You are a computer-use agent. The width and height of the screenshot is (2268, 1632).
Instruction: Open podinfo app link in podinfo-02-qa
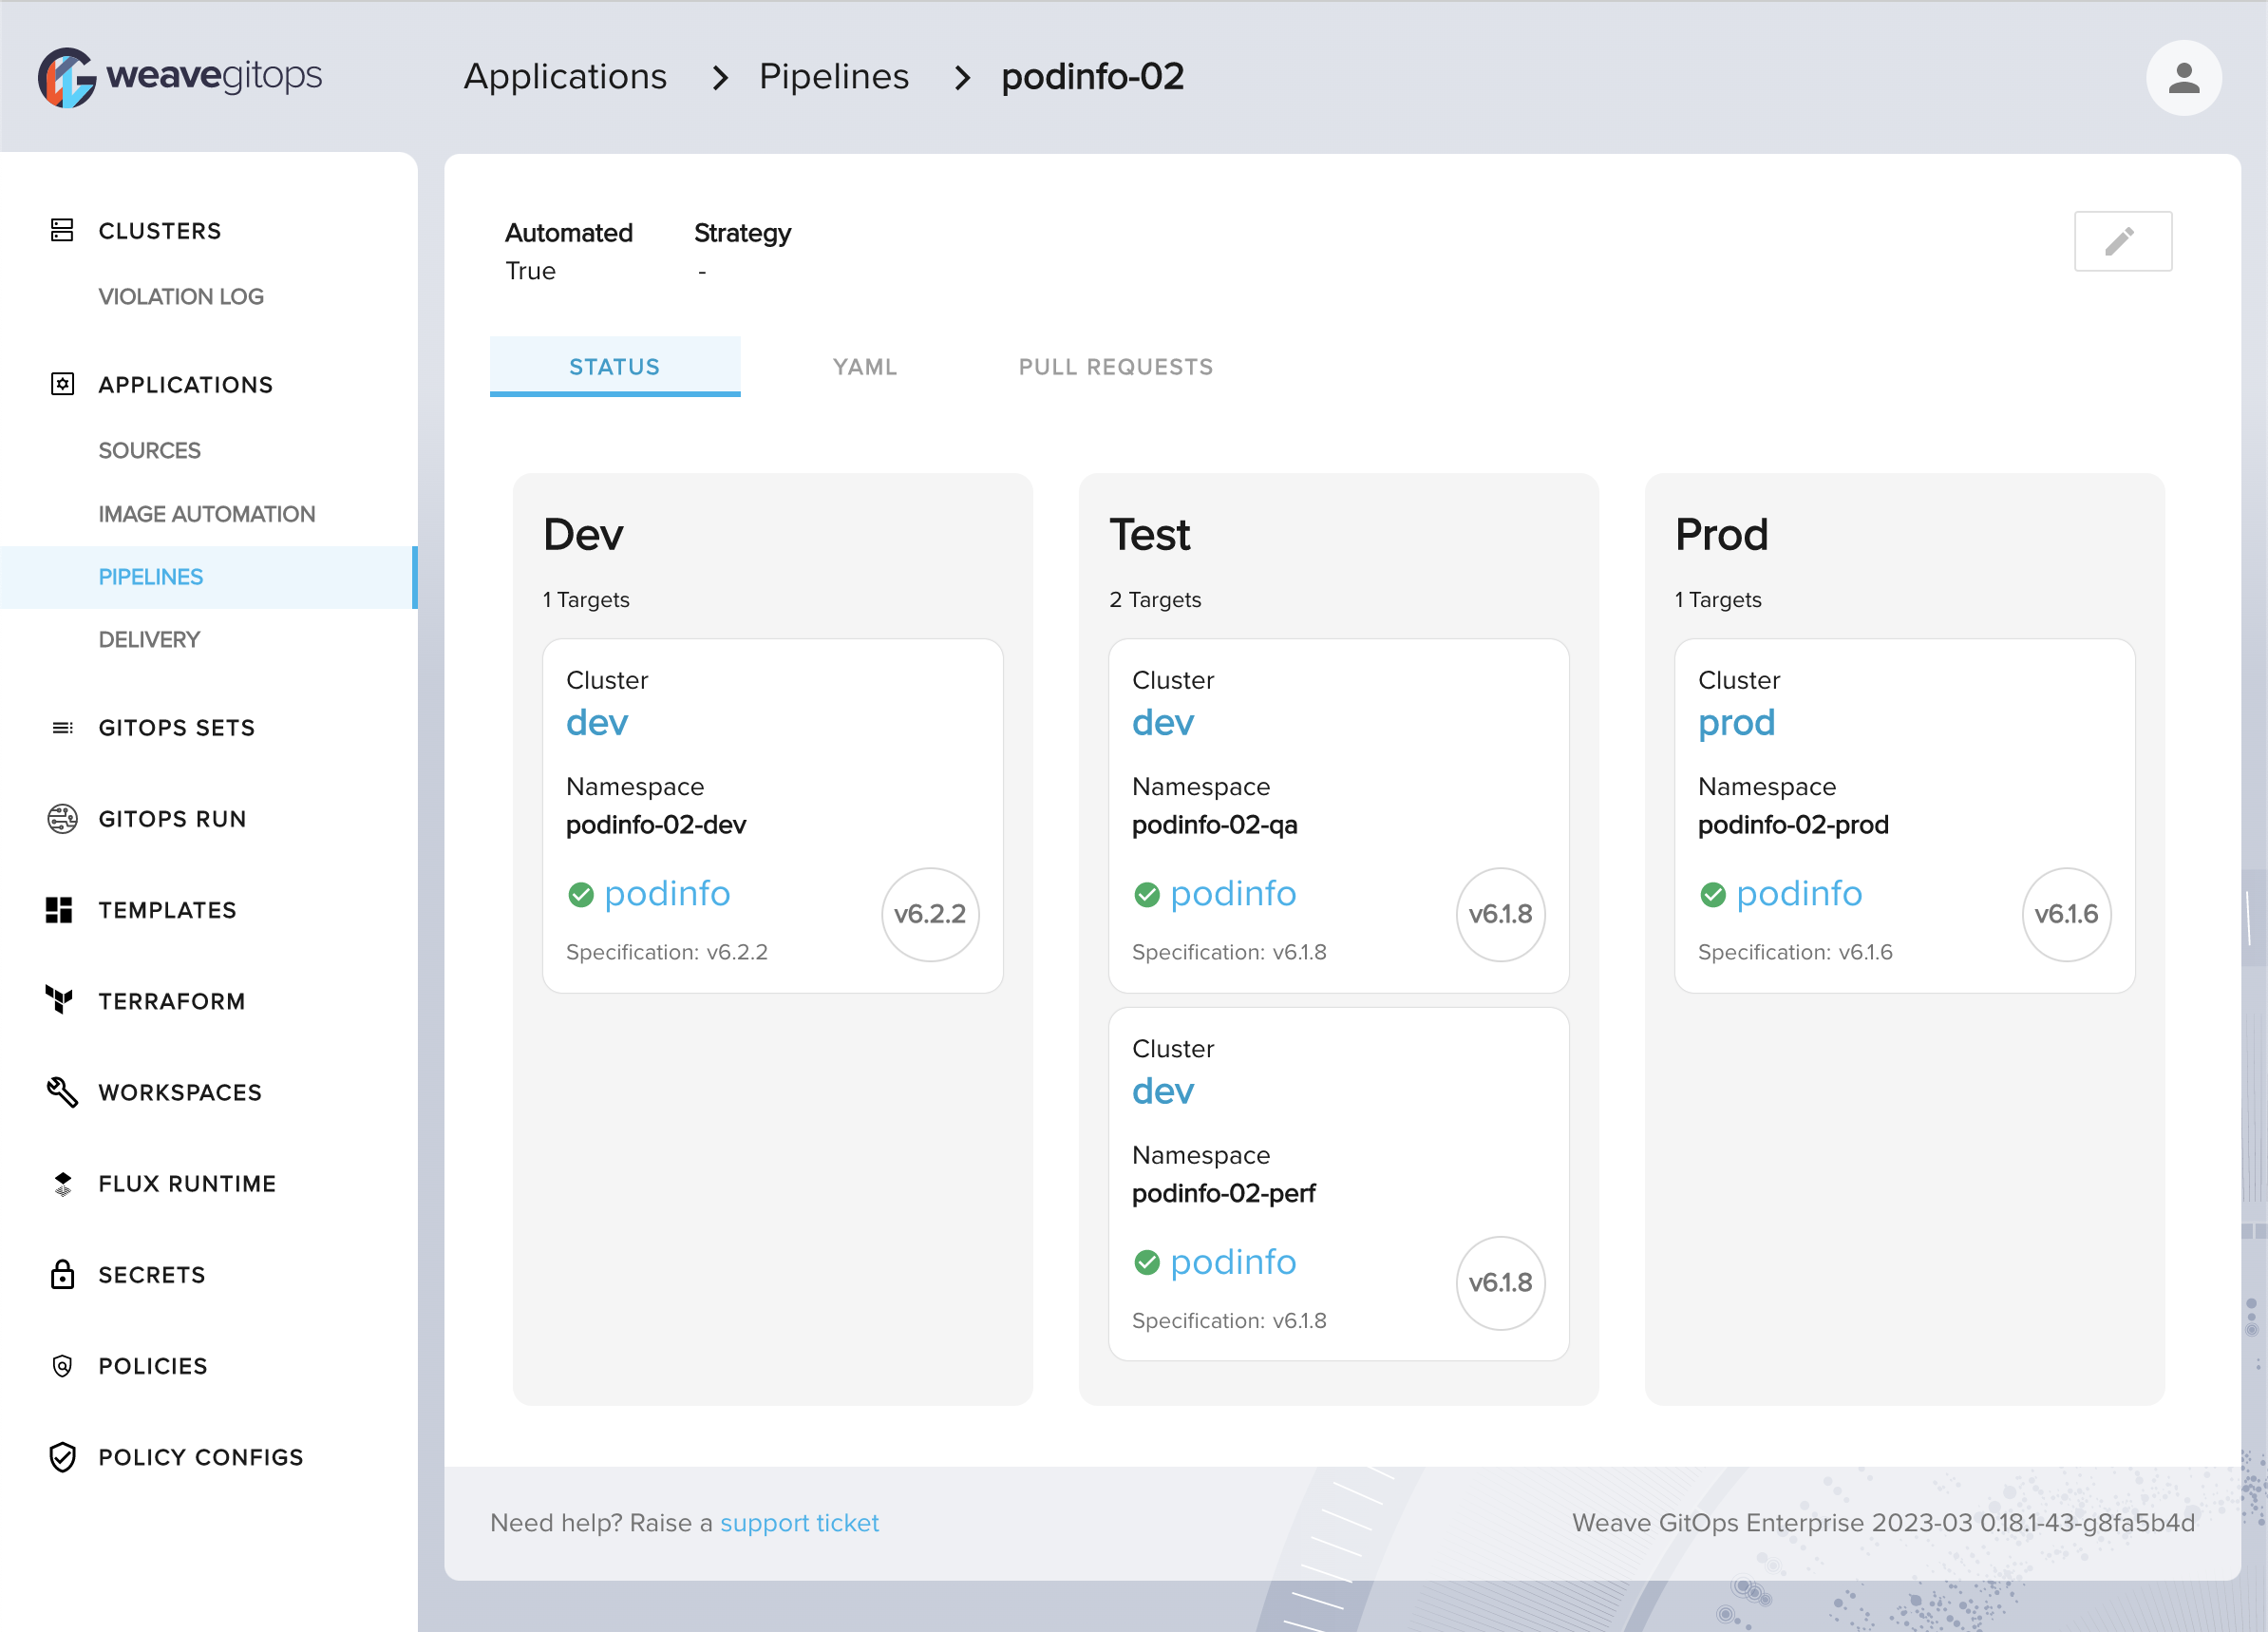[1233, 894]
